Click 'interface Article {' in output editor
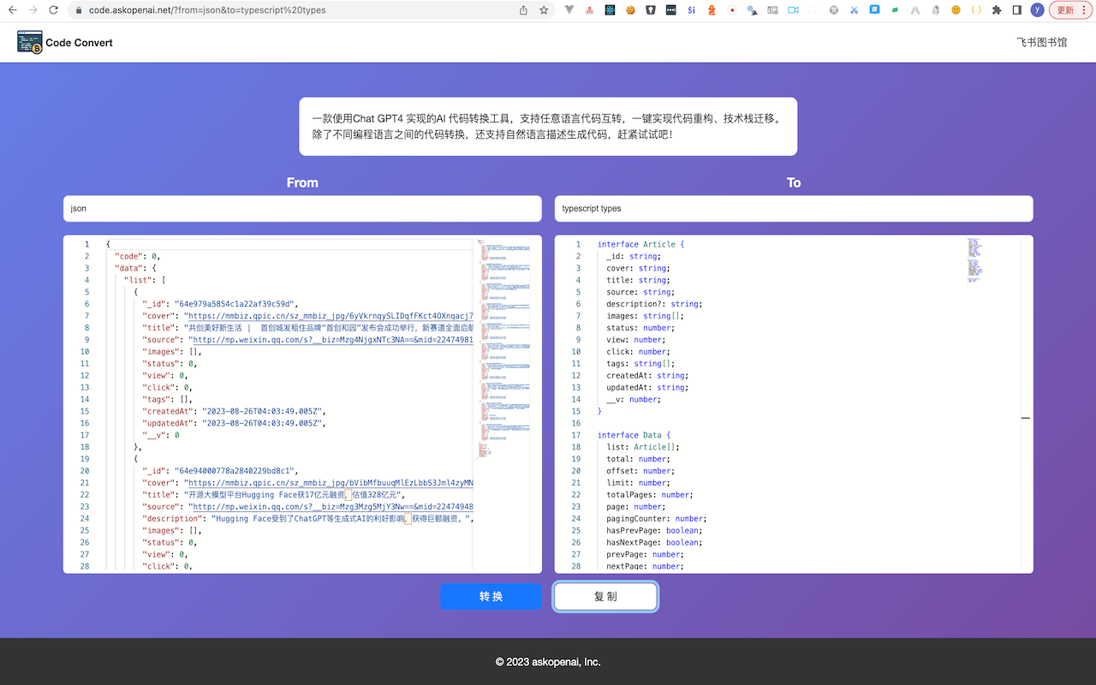Viewport: 1096px width, 685px height. [x=641, y=244]
